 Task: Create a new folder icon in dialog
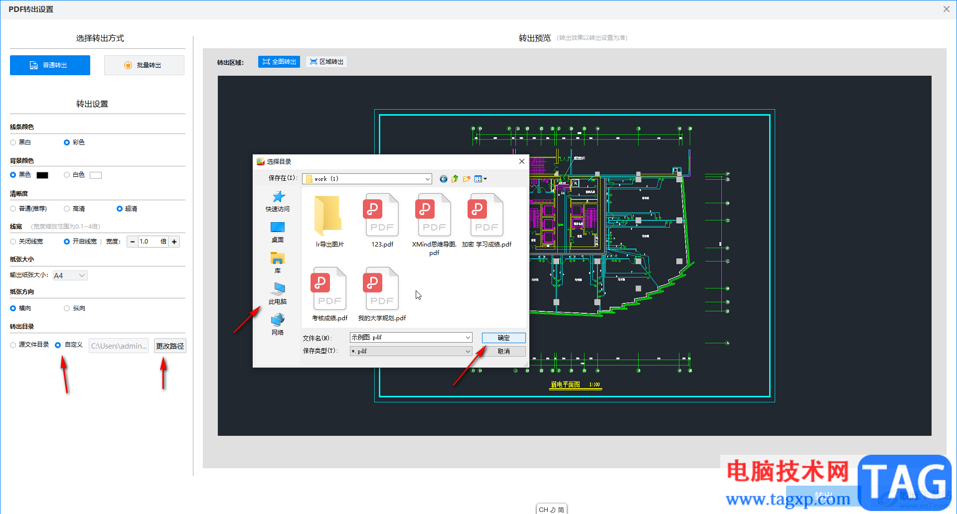[x=467, y=179]
